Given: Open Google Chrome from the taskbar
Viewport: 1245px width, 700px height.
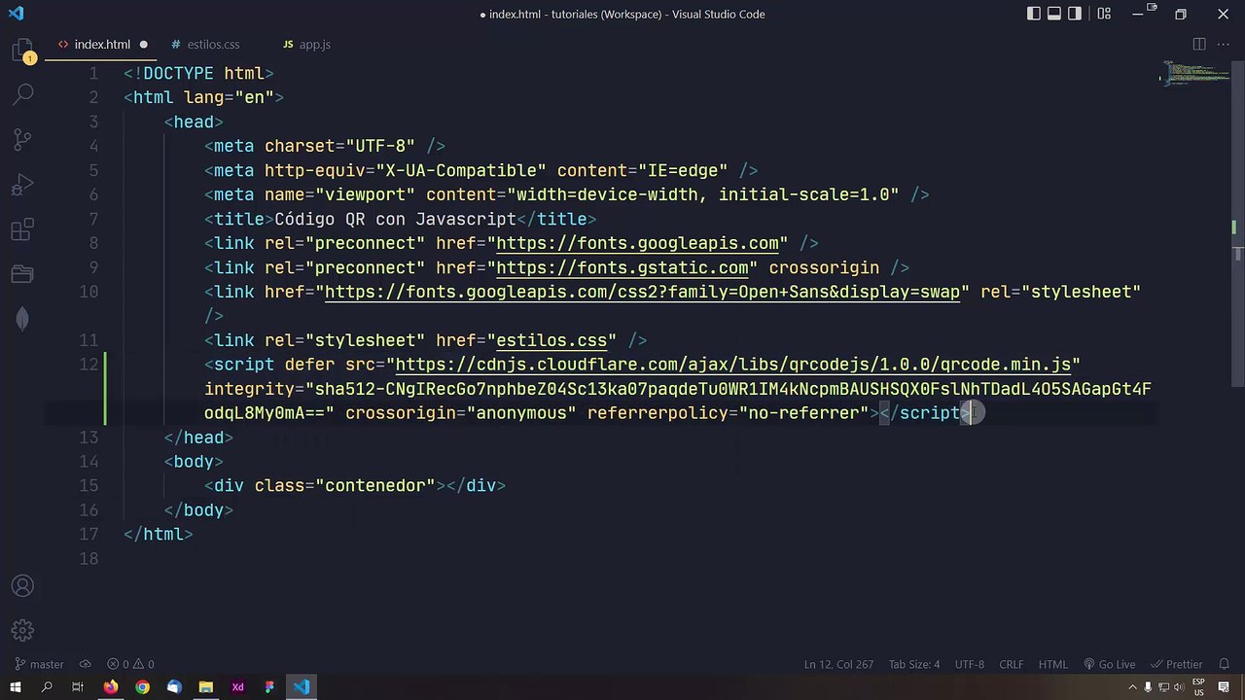Looking at the screenshot, I should [142, 687].
